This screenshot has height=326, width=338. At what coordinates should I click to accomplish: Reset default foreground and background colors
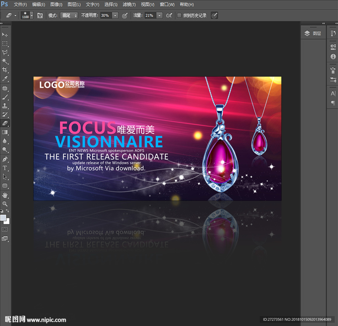(2, 211)
